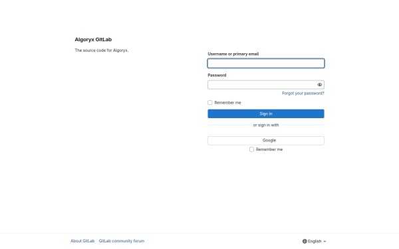Click the Remember me label under Password
399x249 pixels.
click(227, 103)
